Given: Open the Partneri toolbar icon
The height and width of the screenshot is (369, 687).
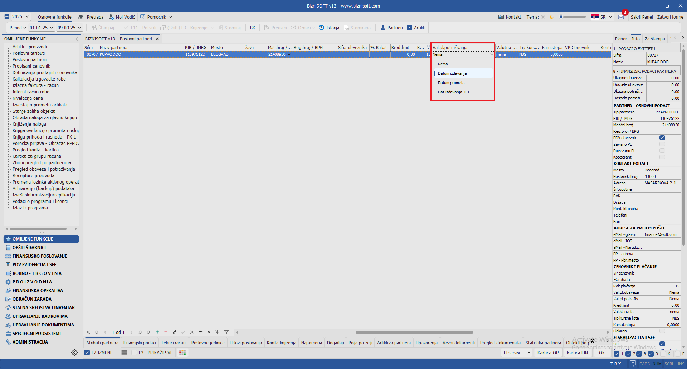Looking at the screenshot, I should pyautogui.click(x=383, y=28).
